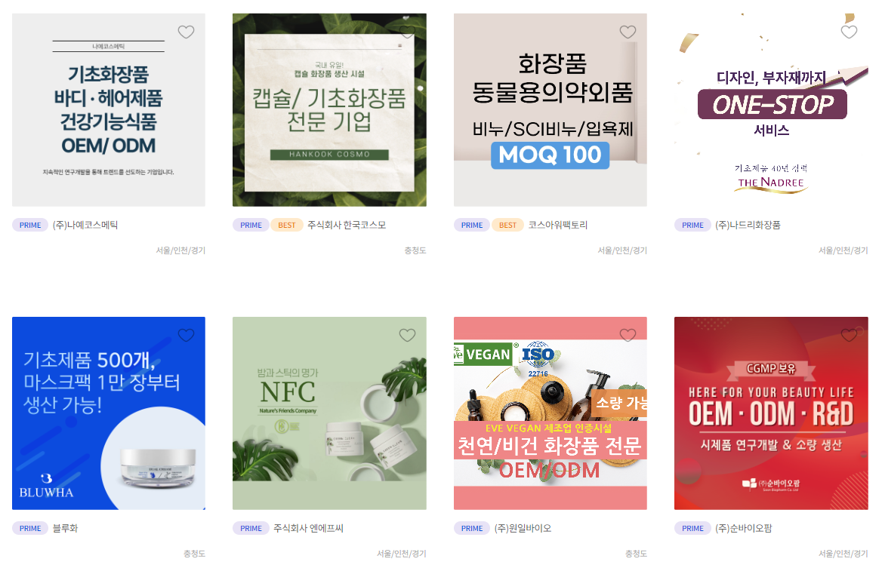The image size is (882, 565).
Task: Open THE NADREE ONE-STOP service banner
Action: tap(771, 110)
